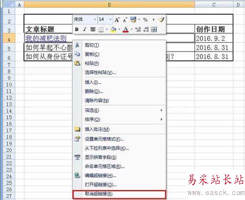
Task: Decrease decimal places icon
Action: click(x=146, y=29)
